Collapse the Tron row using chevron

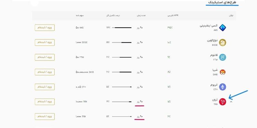click(231, 102)
